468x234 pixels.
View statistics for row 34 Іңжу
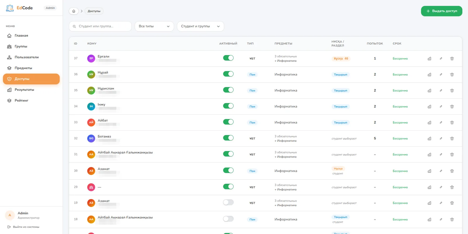[429, 107]
